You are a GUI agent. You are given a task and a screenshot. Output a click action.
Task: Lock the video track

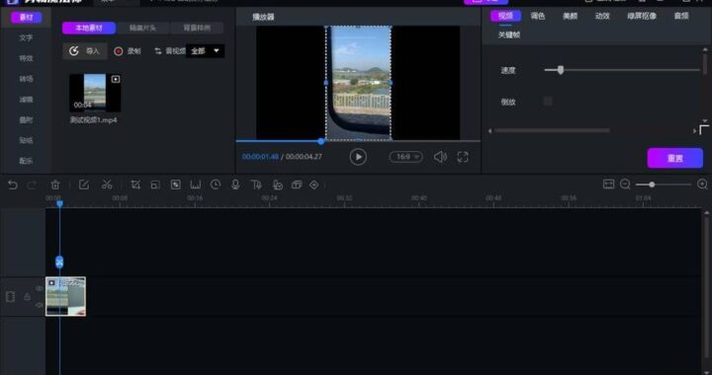tap(28, 297)
